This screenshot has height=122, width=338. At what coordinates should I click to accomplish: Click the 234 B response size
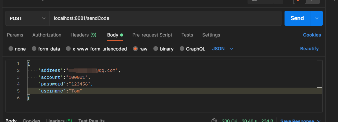point(267,121)
